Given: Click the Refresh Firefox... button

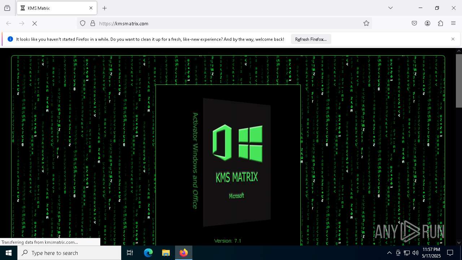Looking at the screenshot, I should [x=311, y=39].
